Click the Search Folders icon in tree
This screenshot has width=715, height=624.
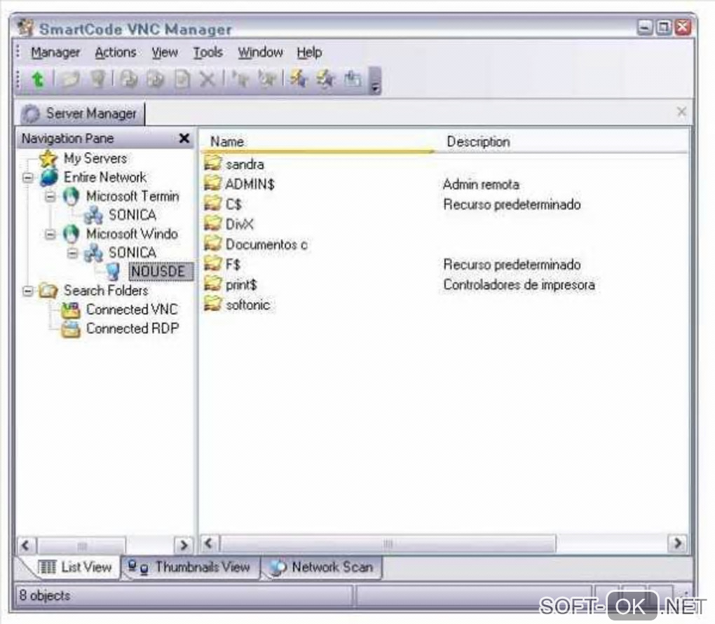pyautogui.click(x=48, y=291)
